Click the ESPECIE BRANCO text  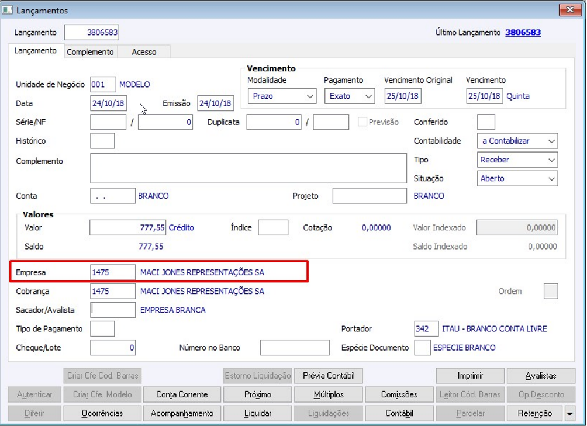coord(464,348)
